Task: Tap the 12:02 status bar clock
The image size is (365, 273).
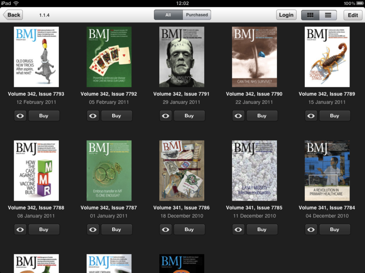Action: click(x=182, y=3)
